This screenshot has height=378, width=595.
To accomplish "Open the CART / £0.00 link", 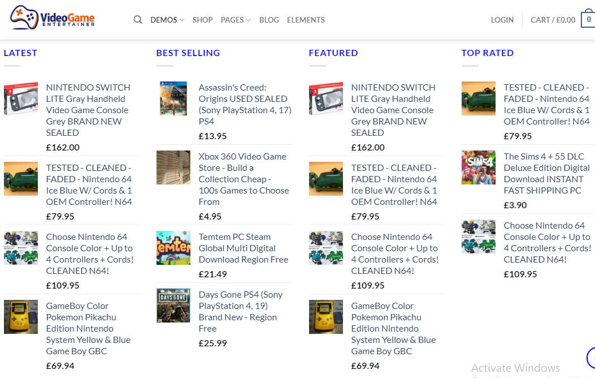I will click(553, 20).
